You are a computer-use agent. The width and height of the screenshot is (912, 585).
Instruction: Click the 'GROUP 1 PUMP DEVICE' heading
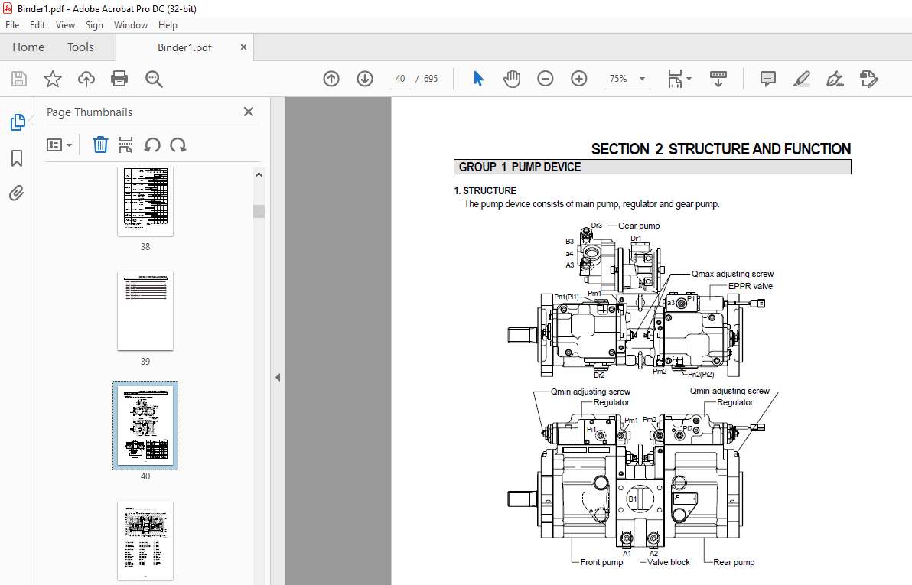point(520,167)
